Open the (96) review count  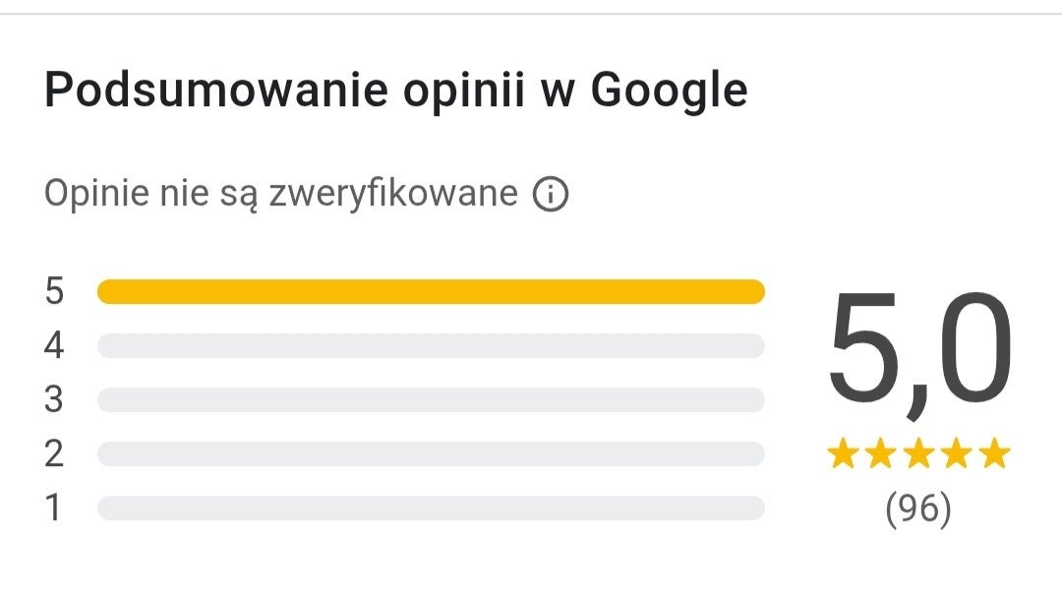click(918, 508)
